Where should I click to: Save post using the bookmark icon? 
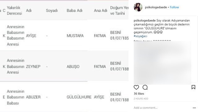point(193,87)
